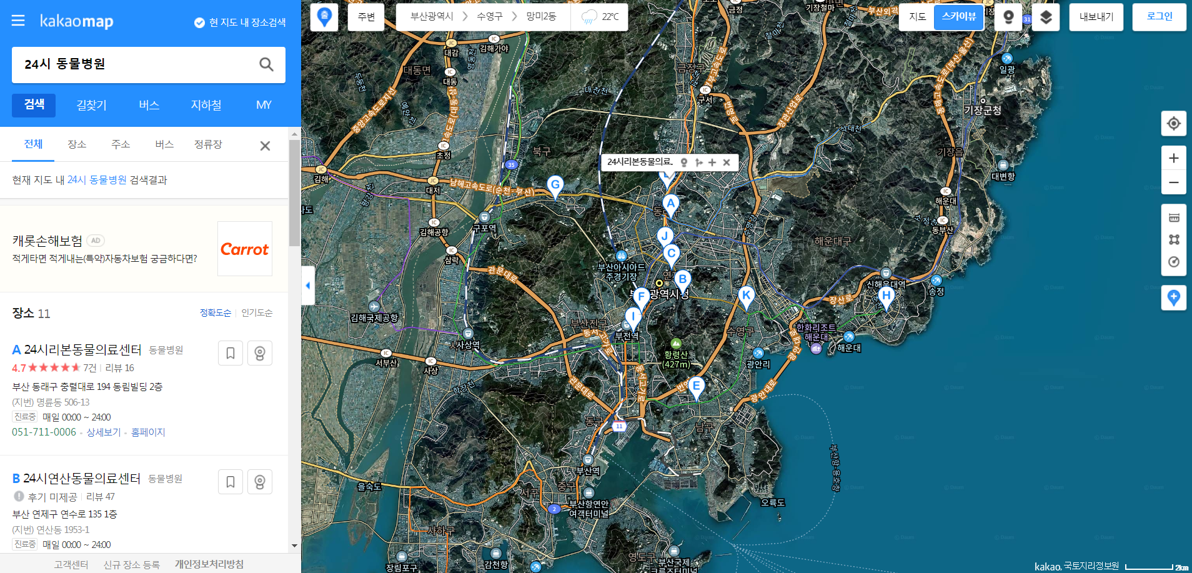Select map marker G
Image resolution: width=1192 pixels, height=573 pixels.
555,186
